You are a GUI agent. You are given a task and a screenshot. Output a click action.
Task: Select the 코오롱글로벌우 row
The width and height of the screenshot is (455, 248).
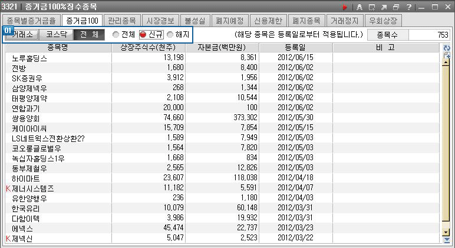pyautogui.click(x=222, y=148)
